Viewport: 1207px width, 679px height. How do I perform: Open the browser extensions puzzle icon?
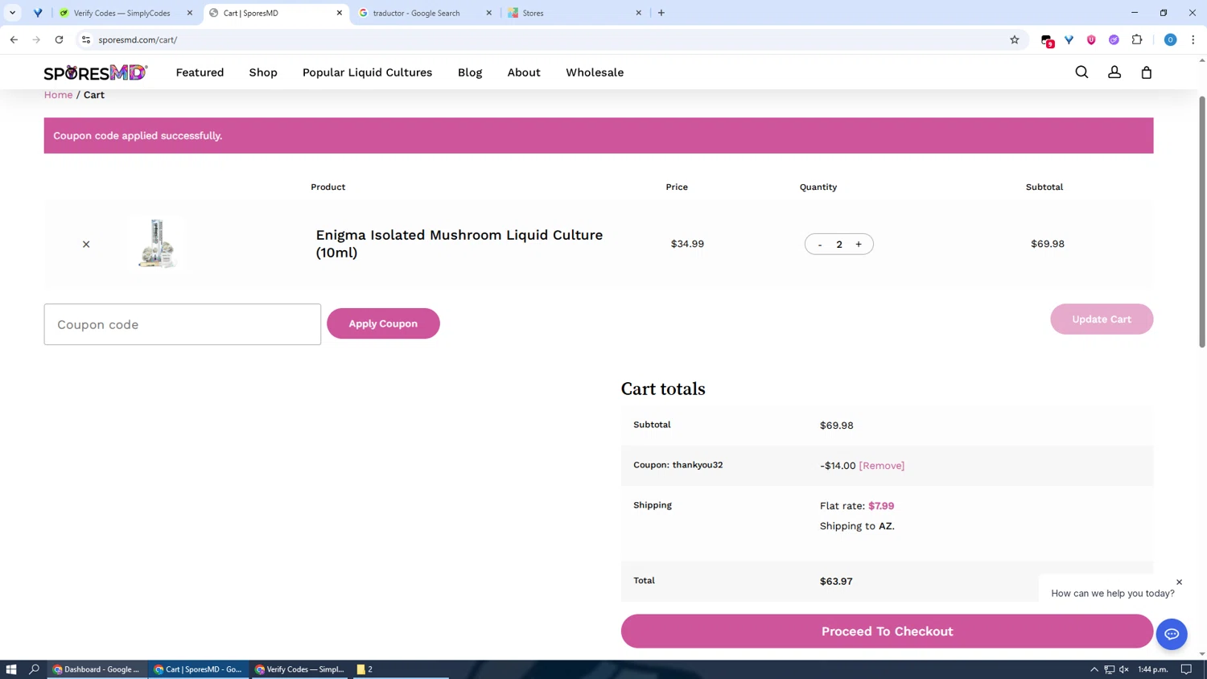pyautogui.click(x=1137, y=39)
